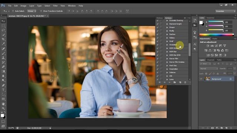The width and height of the screenshot is (237, 133).
Task: Expand the Diamond bright action
Action: (167, 24)
